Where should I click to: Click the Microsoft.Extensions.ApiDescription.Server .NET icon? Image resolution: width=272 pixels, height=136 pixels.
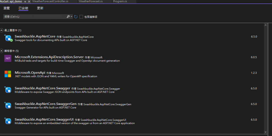[x=8, y=58]
